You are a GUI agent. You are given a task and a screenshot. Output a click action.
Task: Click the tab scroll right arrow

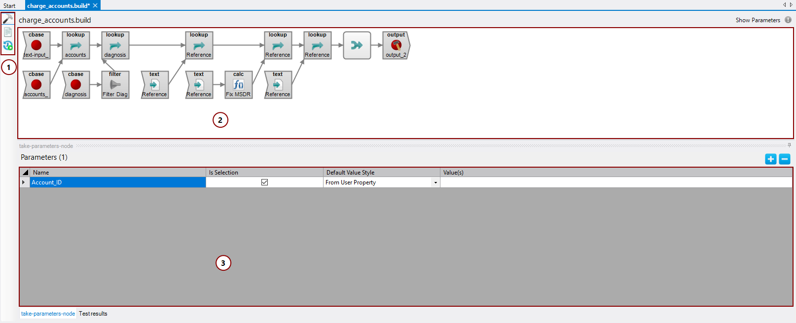click(x=791, y=5)
